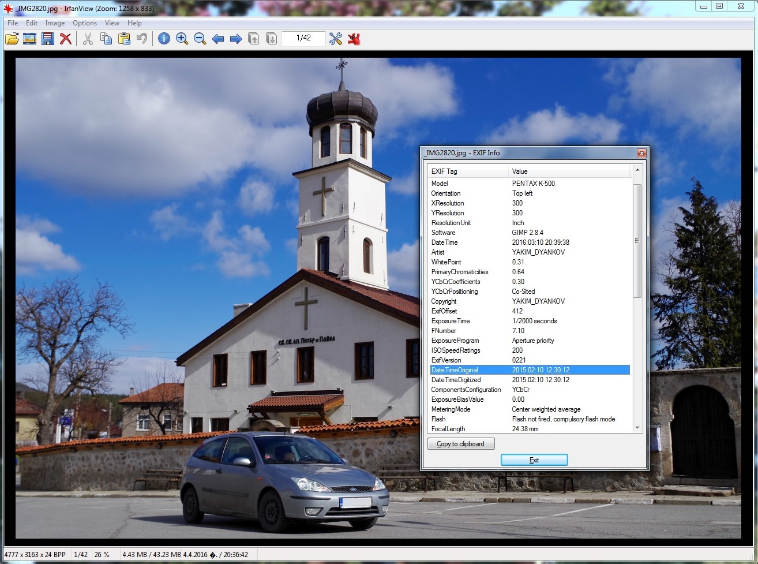Go to previous image with left arrow
The image size is (758, 564).
(x=218, y=39)
